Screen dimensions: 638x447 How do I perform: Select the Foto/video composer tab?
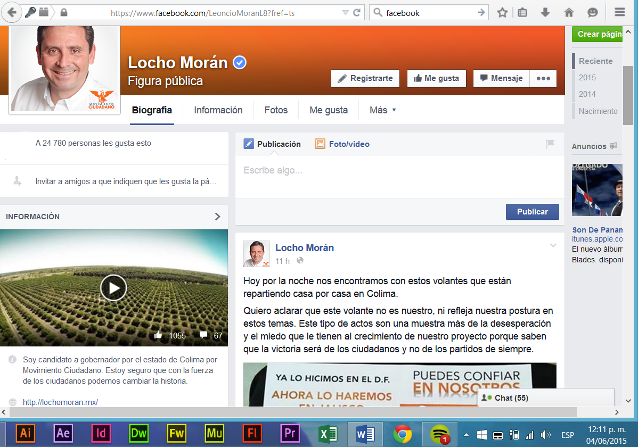(342, 144)
